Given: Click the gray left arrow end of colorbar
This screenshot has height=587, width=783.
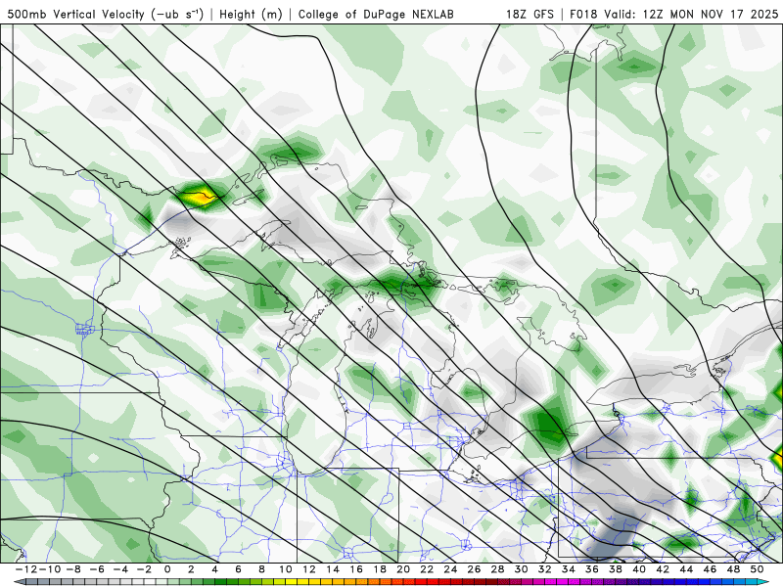Looking at the screenshot, I should click(19, 582).
